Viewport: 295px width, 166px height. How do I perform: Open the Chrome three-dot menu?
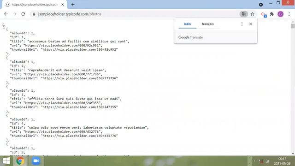click(x=289, y=14)
